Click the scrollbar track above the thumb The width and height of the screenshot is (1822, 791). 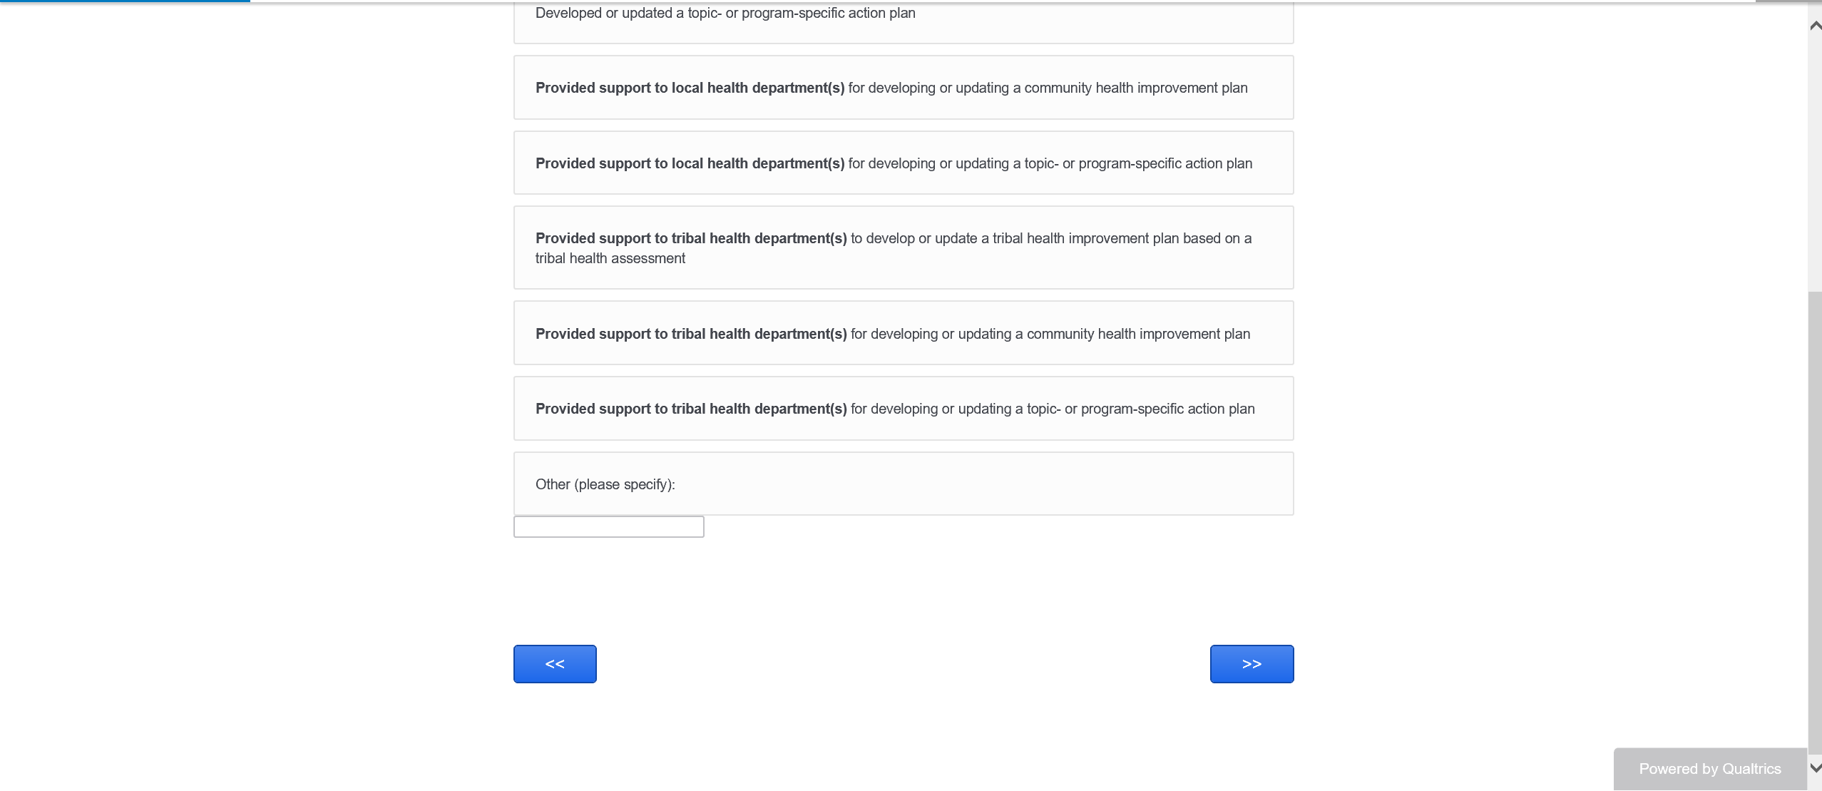[x=1815, y=157]
